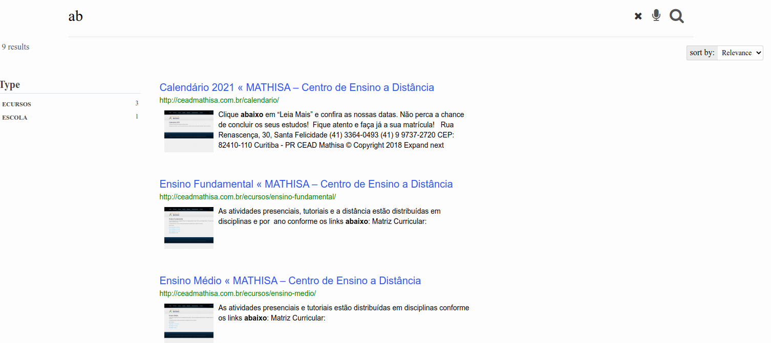Open the Ensino Médio result title
The image size is (771, 343).
click(x=290, y=281)
